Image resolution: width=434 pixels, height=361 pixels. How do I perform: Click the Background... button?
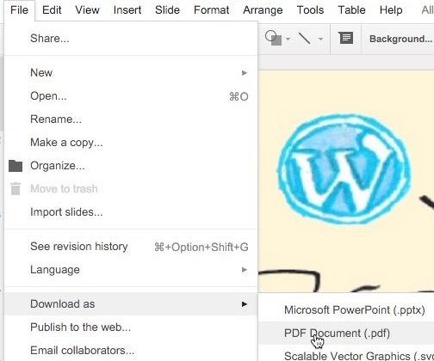(x=400, y=39)
